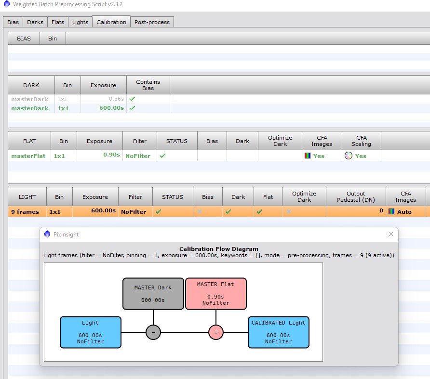Click the division node in flow diagram
The image size is (430, 379).
(x=216, y=332)
